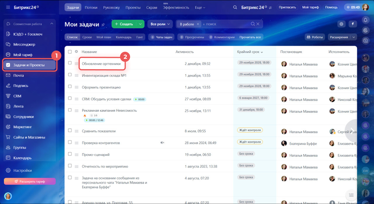This screenshot has height=204, width=374.
Task: Expand the Все роли dropdown
Action: point(160,24)
